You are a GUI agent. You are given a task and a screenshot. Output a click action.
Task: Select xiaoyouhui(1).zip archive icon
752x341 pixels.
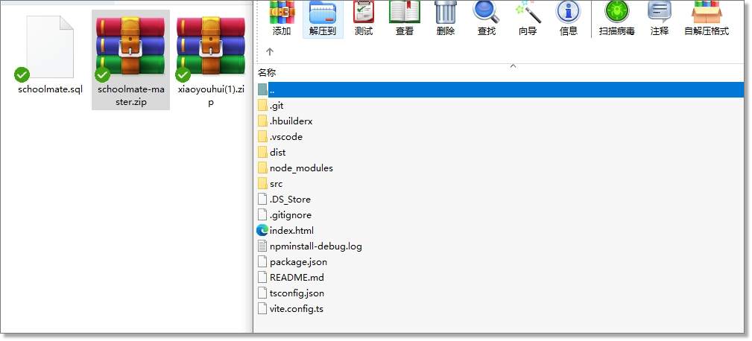(210, 46)
